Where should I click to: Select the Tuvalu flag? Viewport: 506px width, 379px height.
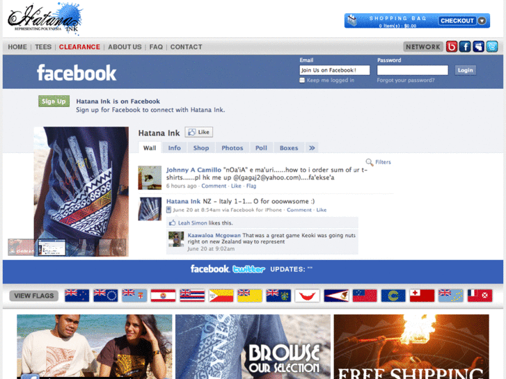click(451, 296)
